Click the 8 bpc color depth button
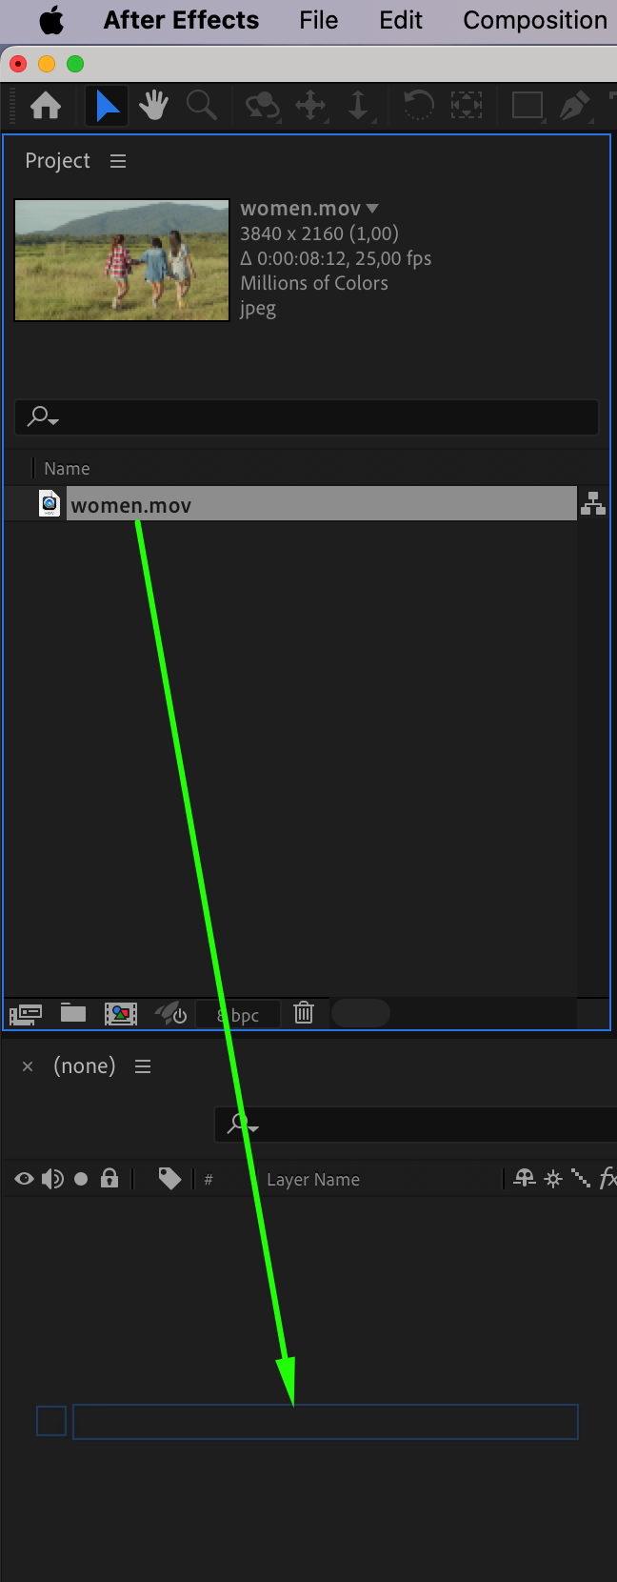Screen dimensions: 617x1582 (x=238, y=1015)
